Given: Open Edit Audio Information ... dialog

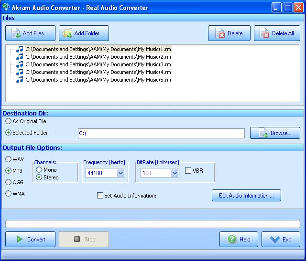Looking at the screenshot, I should [x=246, y=195].
